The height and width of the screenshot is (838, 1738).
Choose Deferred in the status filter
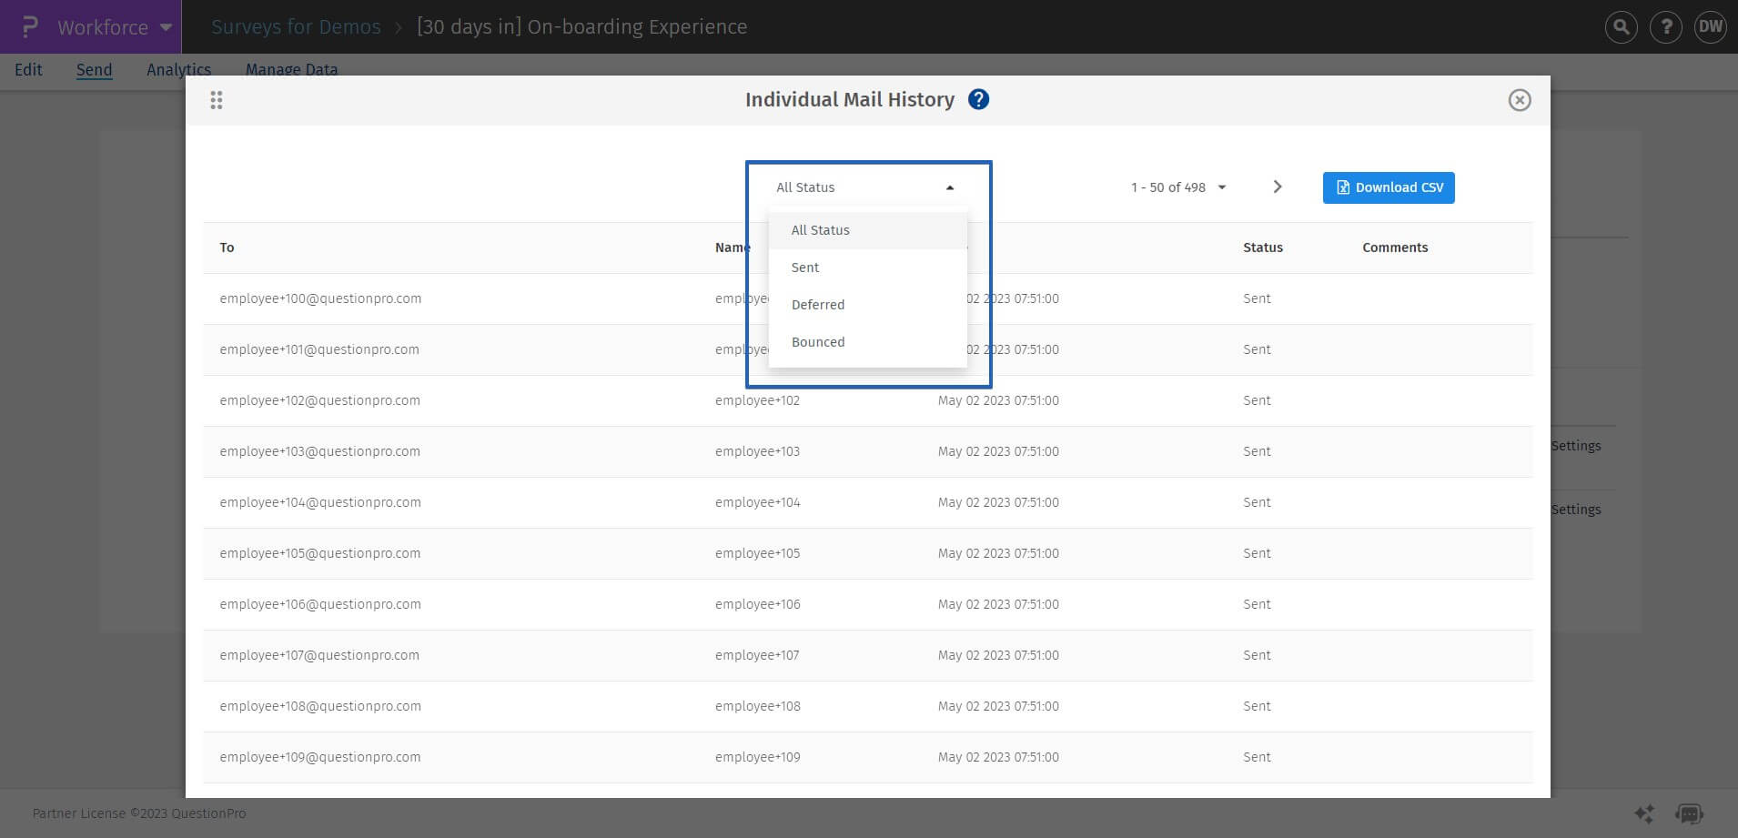(x=818, y=305)
